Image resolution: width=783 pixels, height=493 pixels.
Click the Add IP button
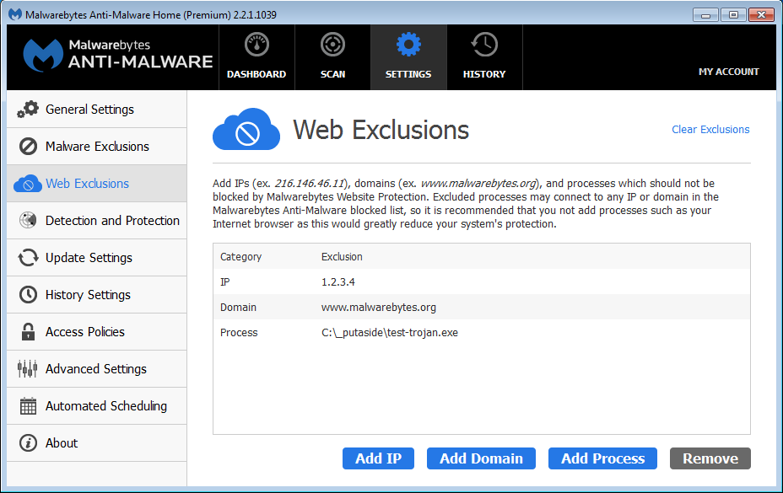pos(379,458)
